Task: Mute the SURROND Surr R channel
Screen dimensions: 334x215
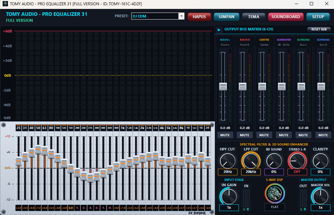Action: (323, 135)
